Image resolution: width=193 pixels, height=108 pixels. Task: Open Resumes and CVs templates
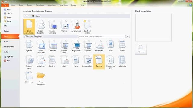(111, 62)
